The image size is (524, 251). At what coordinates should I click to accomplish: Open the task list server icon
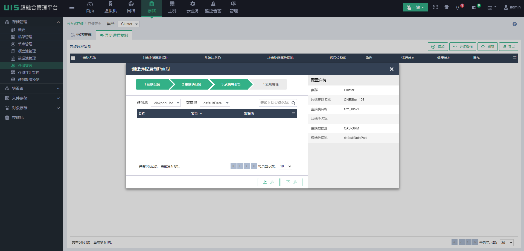point(474,8)
